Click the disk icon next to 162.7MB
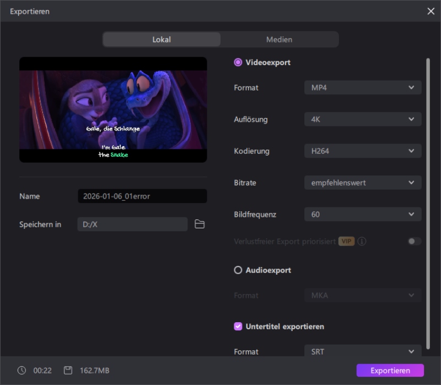Screen dimensions: 441x385 67,371
